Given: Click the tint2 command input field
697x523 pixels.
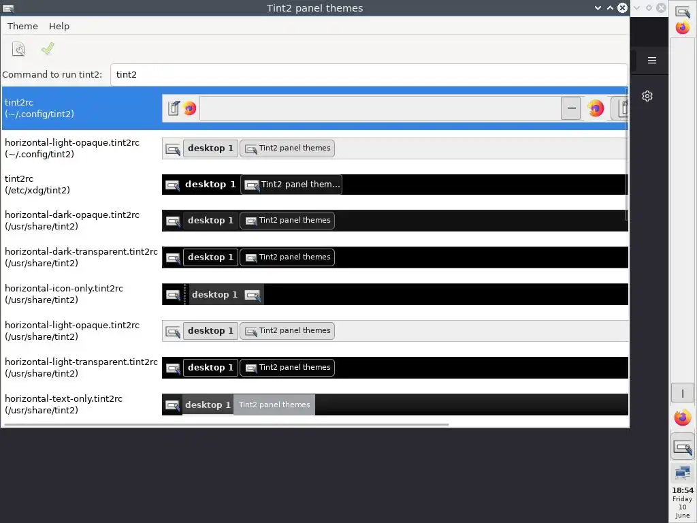Looking at the screenshot, I should (368, 75).
